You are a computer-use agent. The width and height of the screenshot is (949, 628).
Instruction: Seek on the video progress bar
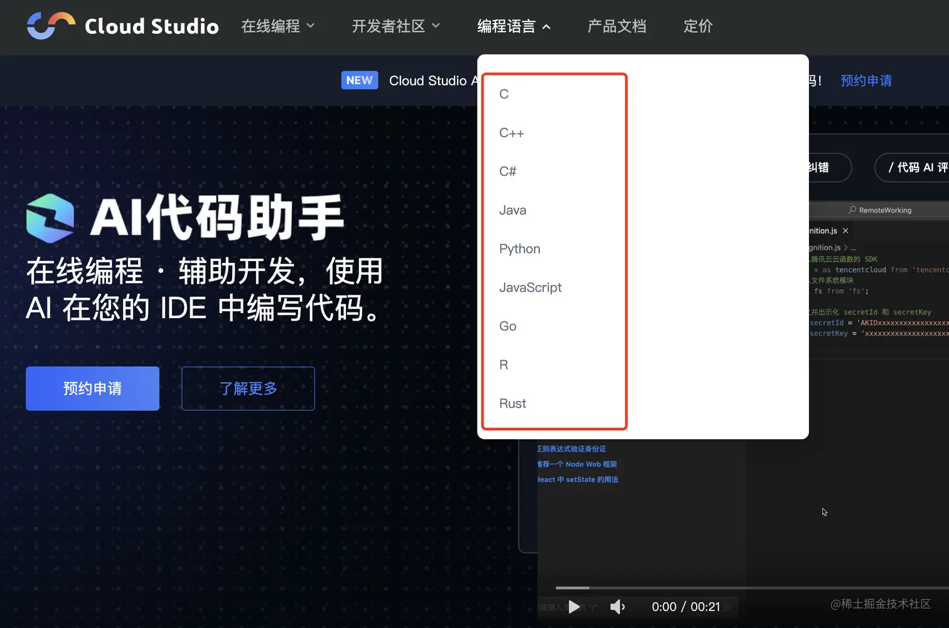pyautogui.click(x=752, y=588)
